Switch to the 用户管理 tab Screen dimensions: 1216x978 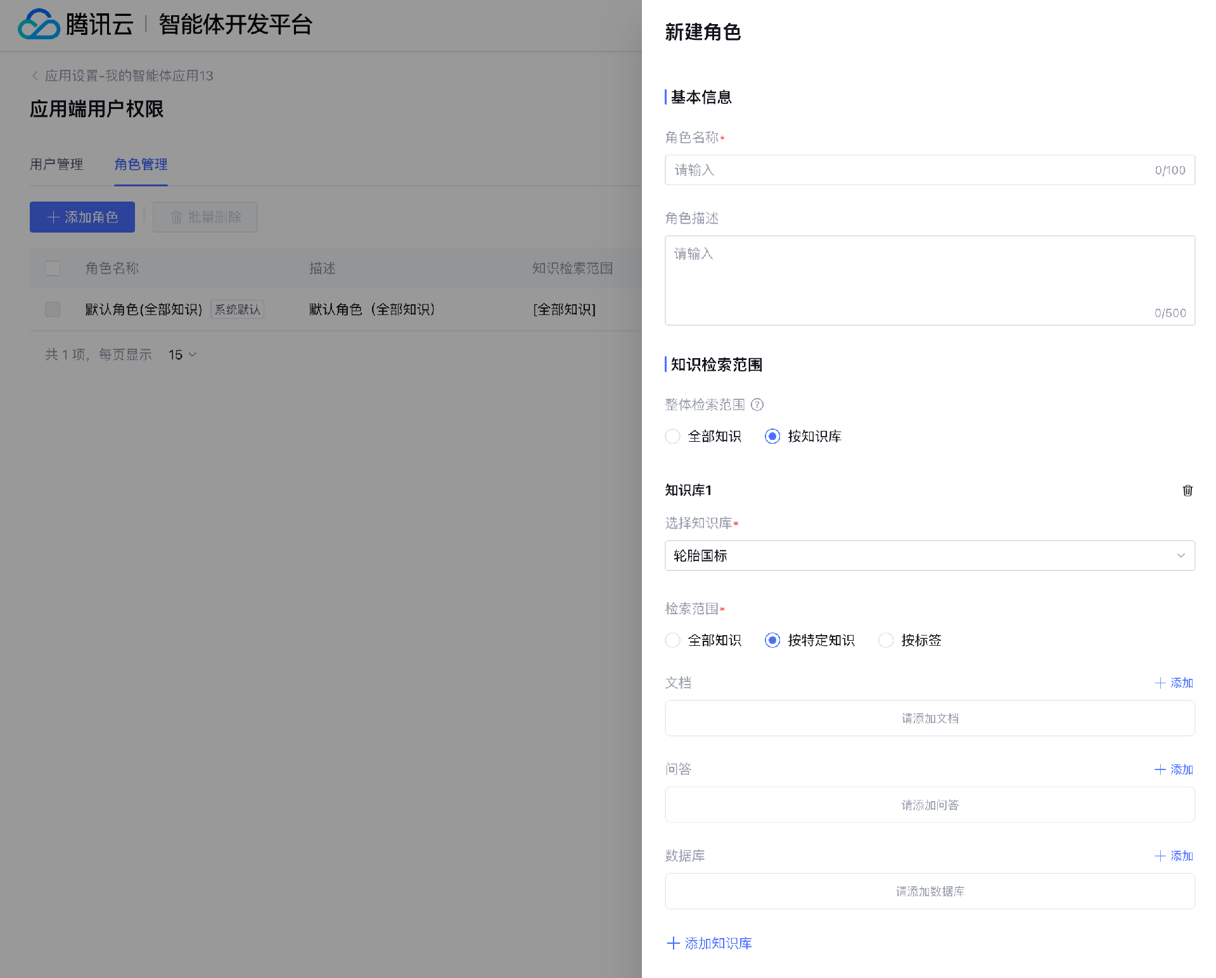(x=56, y=165)
